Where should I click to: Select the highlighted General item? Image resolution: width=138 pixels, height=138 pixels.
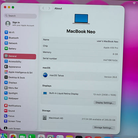20,56
